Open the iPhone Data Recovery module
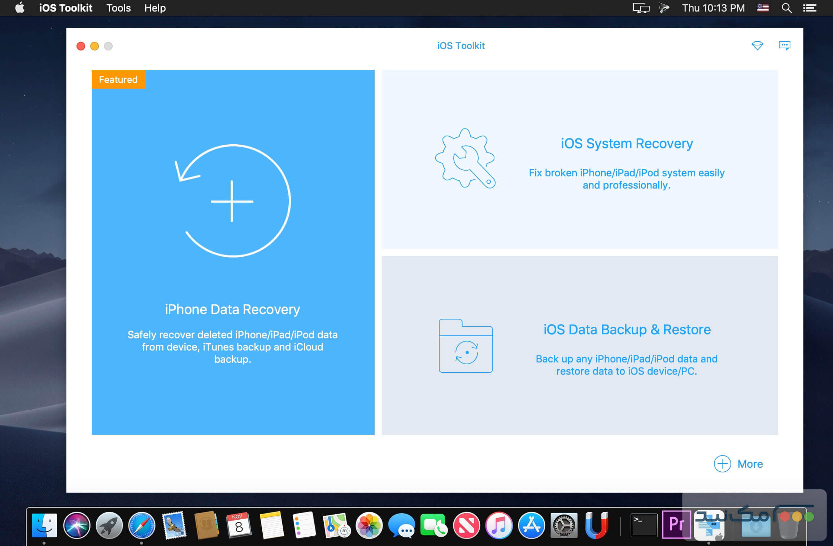Screen dimensions: 833x546 pos(233,252)
